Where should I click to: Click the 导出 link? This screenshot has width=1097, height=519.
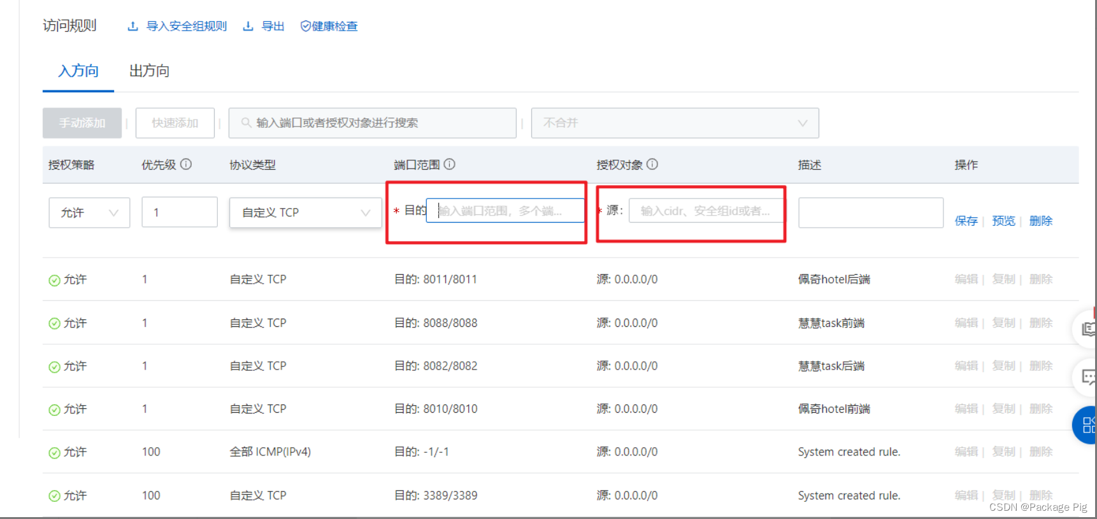[273, 26]
